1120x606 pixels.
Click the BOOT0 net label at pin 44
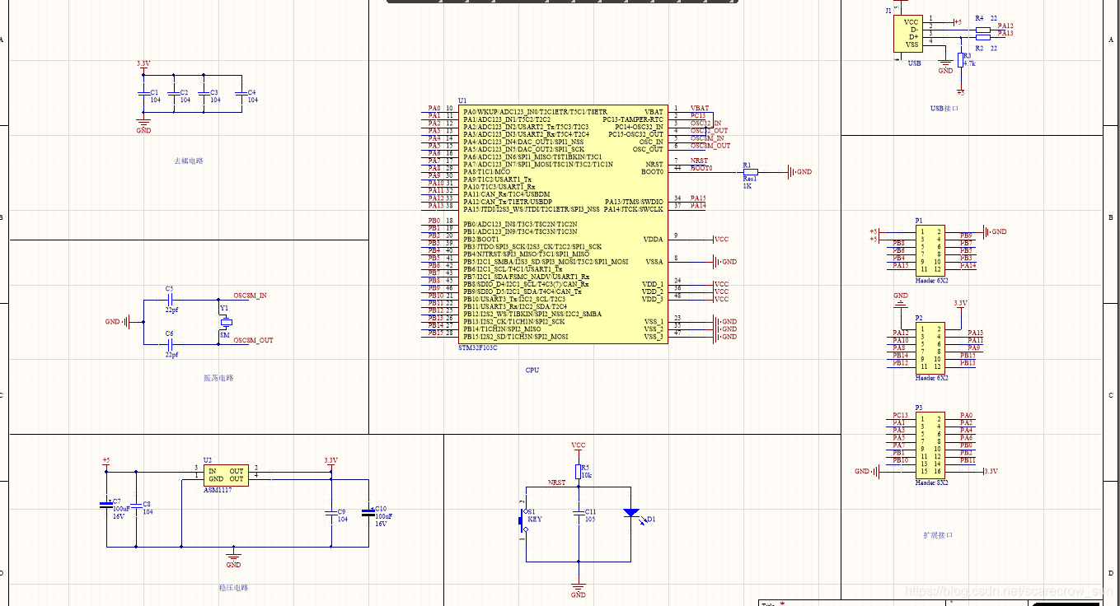pos(701,168)
